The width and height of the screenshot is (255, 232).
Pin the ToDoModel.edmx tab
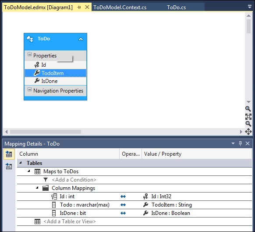79,7
